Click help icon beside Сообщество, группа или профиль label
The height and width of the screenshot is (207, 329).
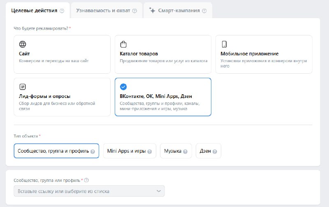86,180
